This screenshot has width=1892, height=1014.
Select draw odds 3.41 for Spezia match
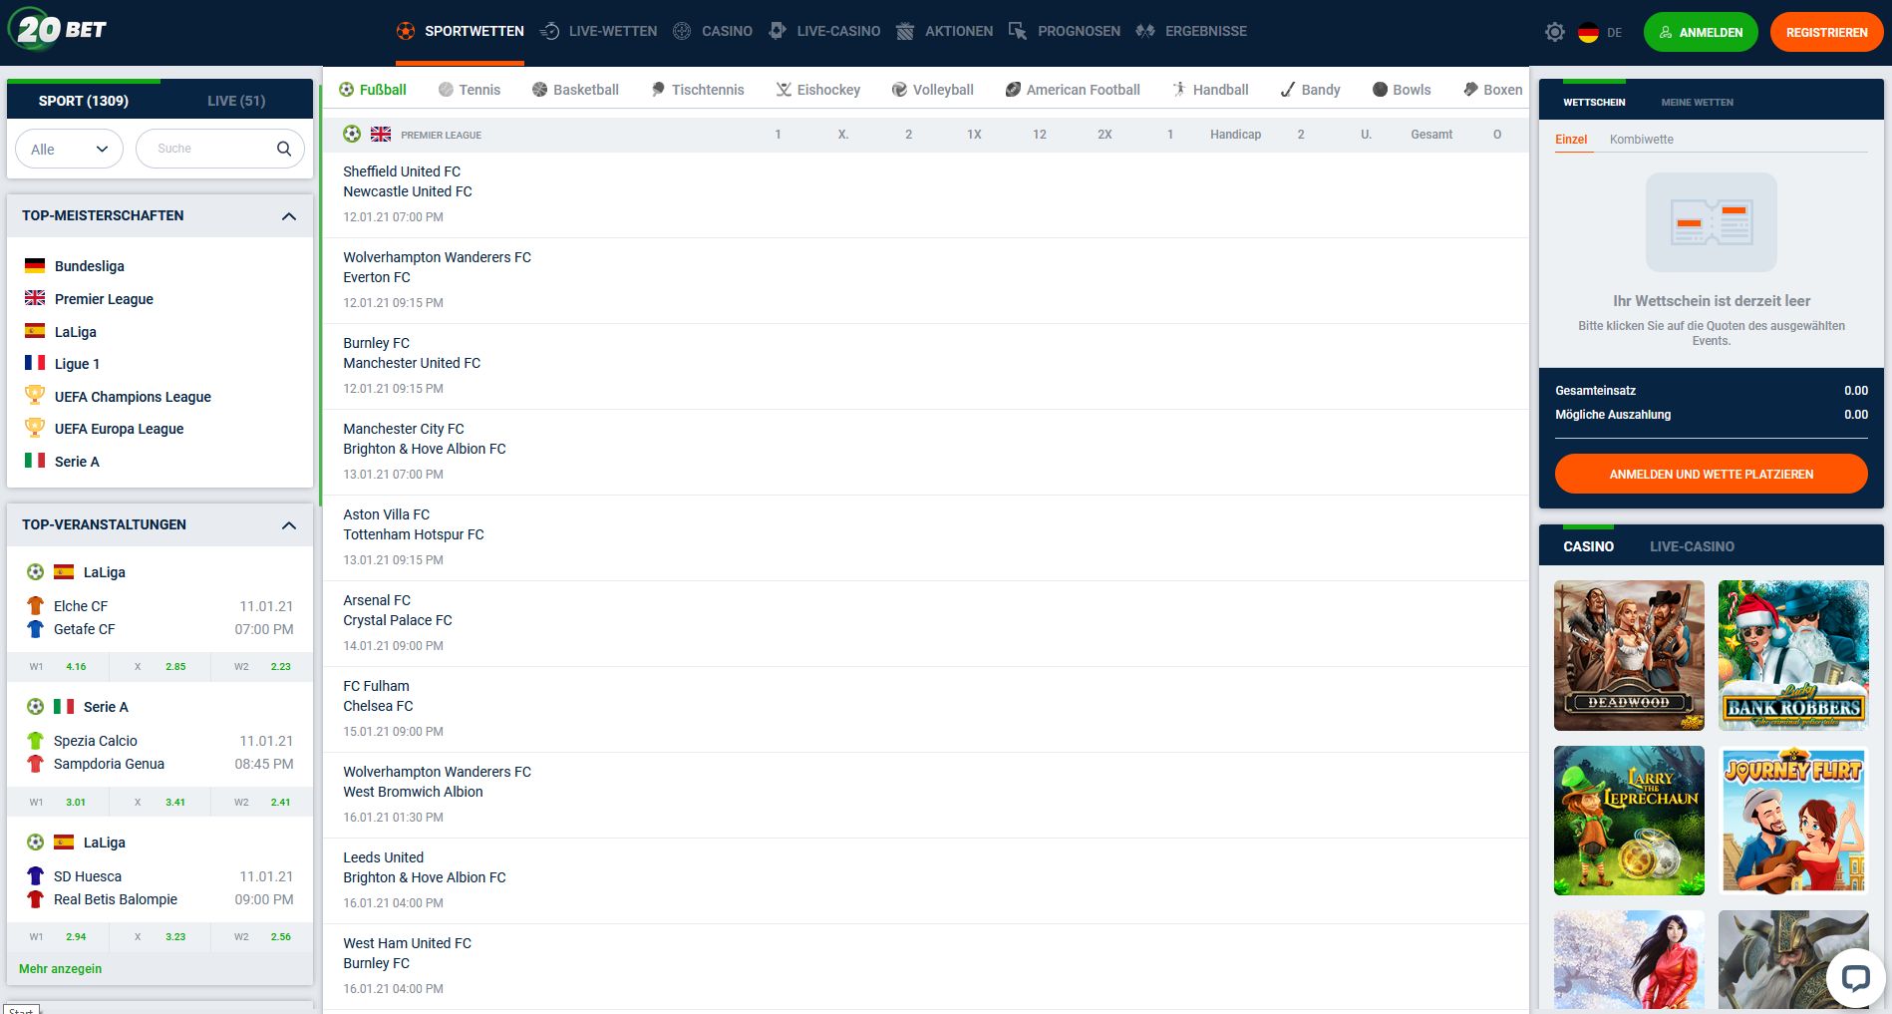pyautogui.click(x=159, y=802)
